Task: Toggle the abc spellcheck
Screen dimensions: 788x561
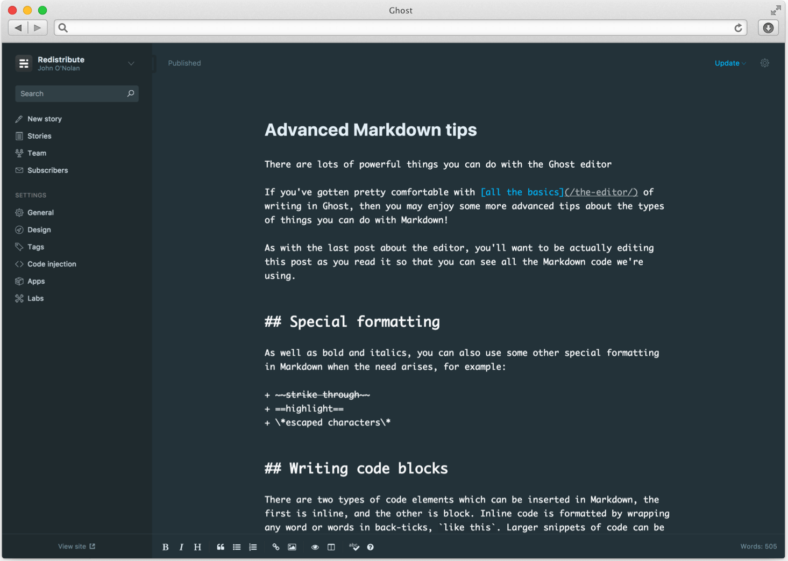Action: pyautogui.click(x=354, y=547)
